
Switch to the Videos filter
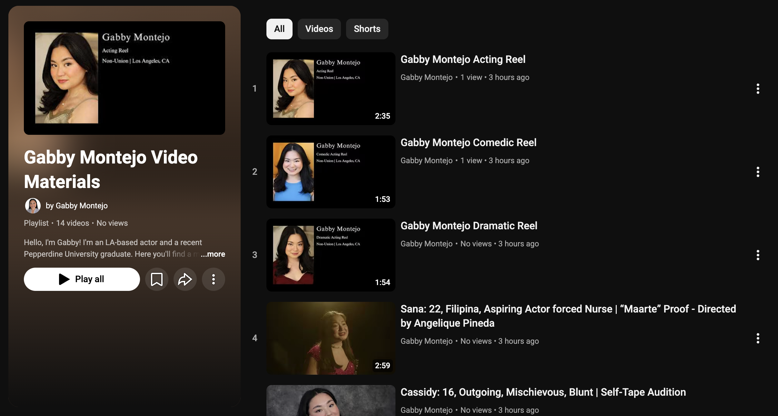click(x=319, y=29)
